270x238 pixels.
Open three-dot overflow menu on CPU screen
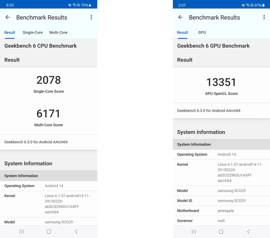91,17
